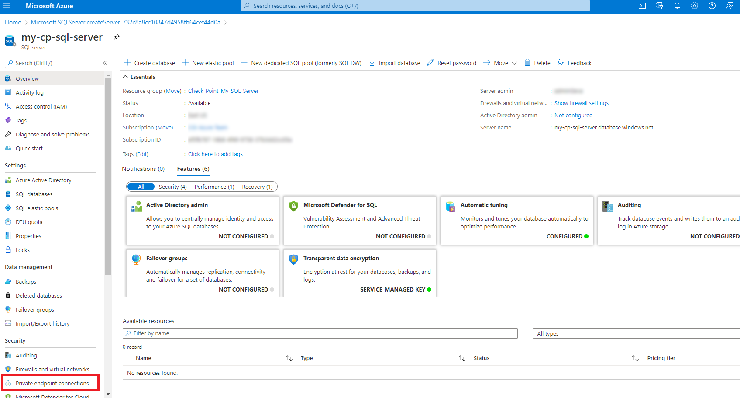Open Firewalls and virtual networks
The width and height of the screenshot is (740, 398).
click(x=52, y=369)
